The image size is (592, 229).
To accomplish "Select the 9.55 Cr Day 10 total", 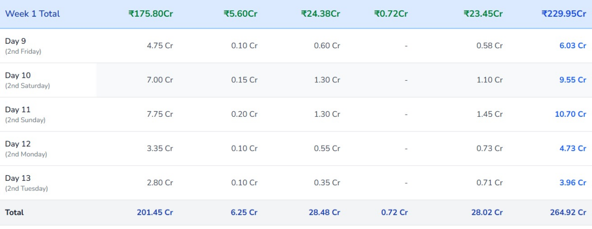I will click(x=573, y=80).
